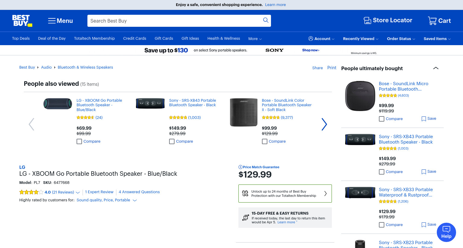Click the Account user icon
Viewport: 463px width, 248px height.
point(311,39)
